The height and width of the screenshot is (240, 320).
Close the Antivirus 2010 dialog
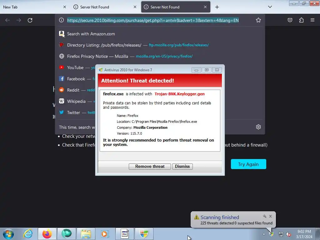[x=217, y=70]
